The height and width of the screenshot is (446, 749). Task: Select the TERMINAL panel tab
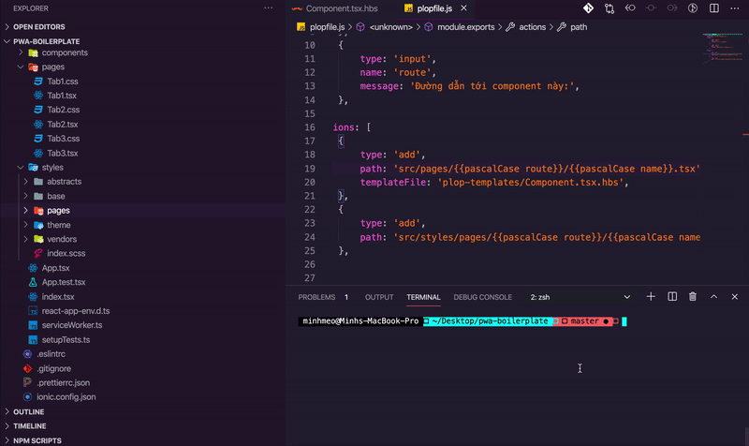(x=423, y=297)
